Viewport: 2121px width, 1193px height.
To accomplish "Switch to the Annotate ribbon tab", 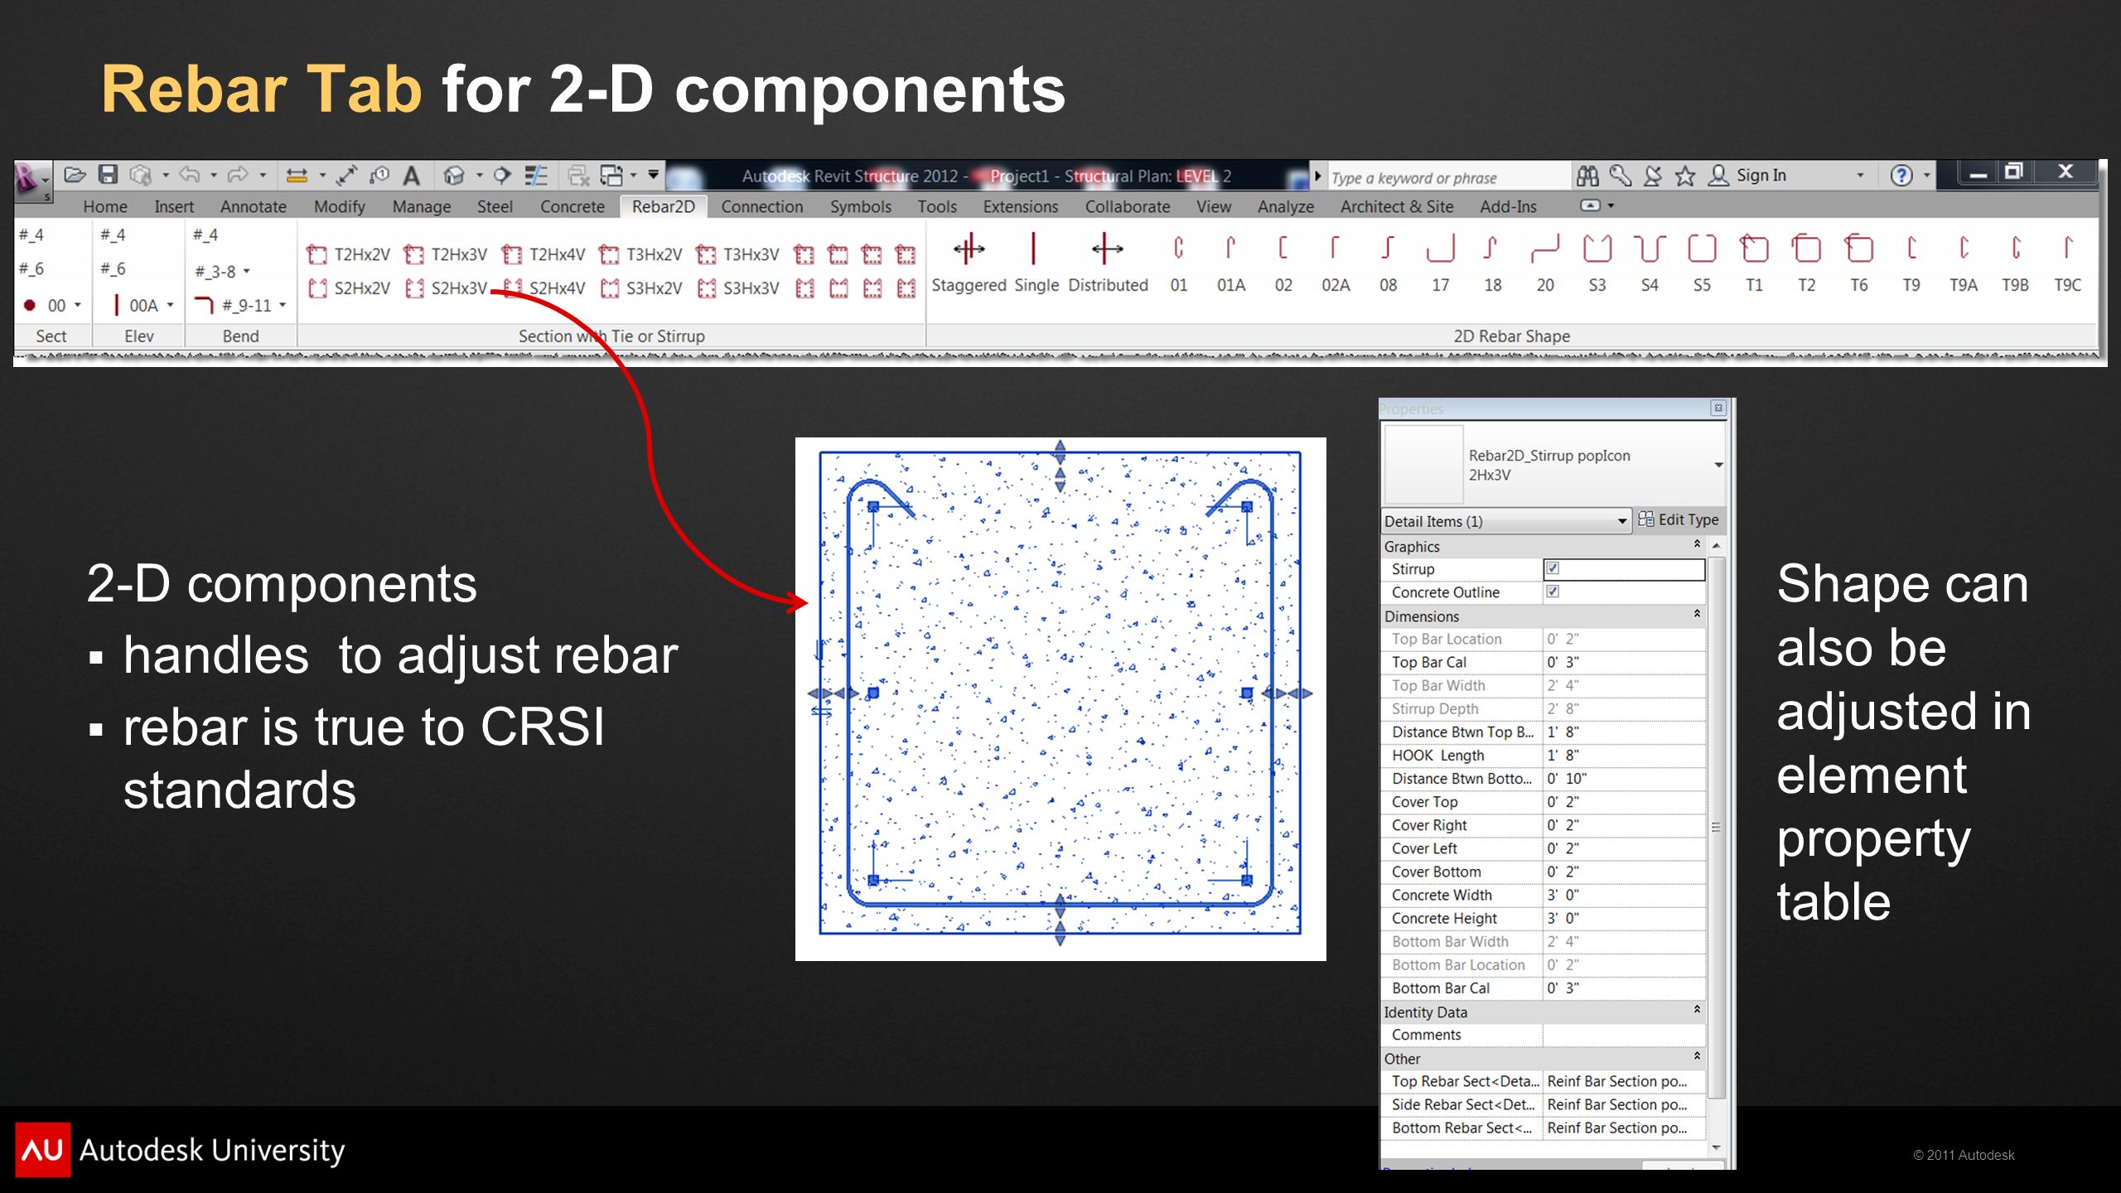I will click(254, 206).
